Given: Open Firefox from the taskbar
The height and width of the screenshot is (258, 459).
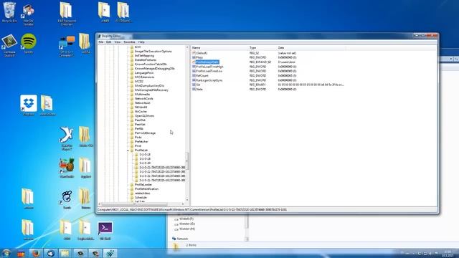Looking at the screenshot, I should 36,253.
